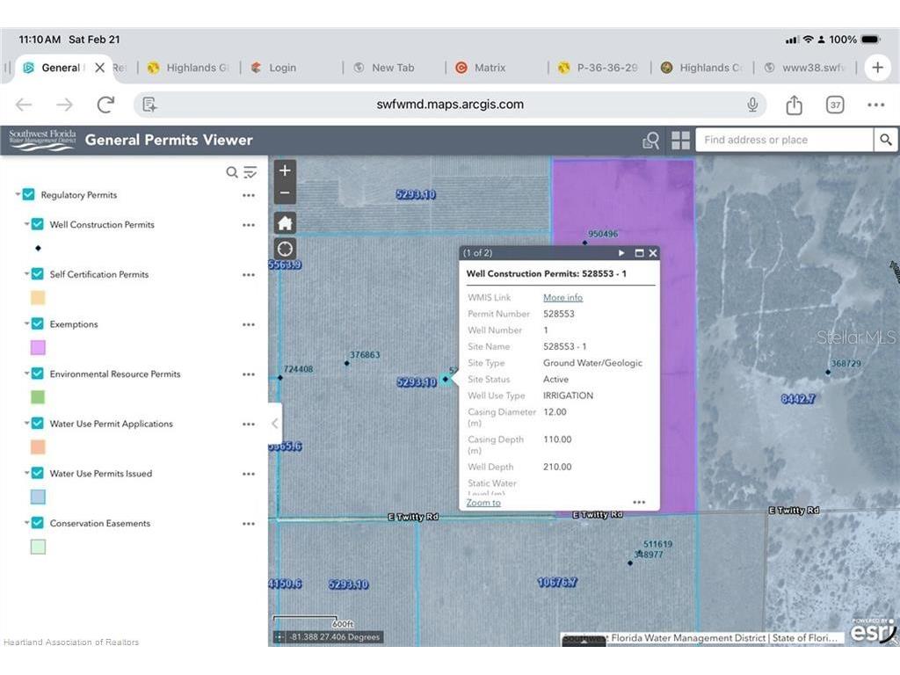Show all 37 open tabs
Viewport: 900px width, 675px height.
835,105
